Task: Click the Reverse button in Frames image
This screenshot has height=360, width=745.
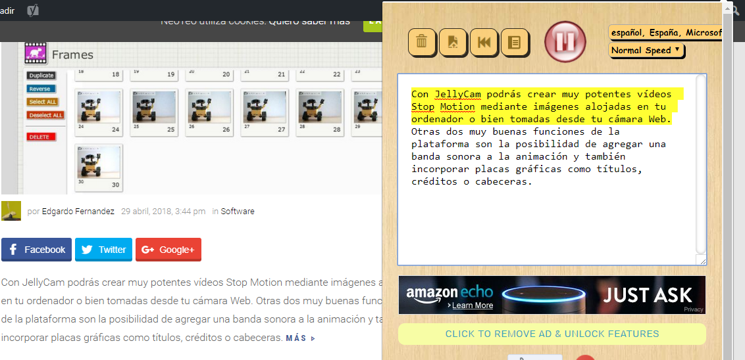Action: click(x=41, y=89)
